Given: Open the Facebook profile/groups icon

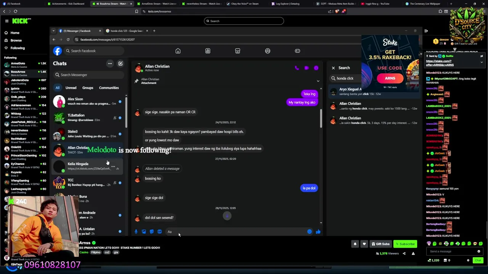Looking at the screenshot, I should (x=268, y=51).
